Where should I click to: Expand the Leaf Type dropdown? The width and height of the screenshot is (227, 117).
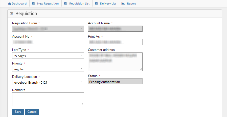48,55
